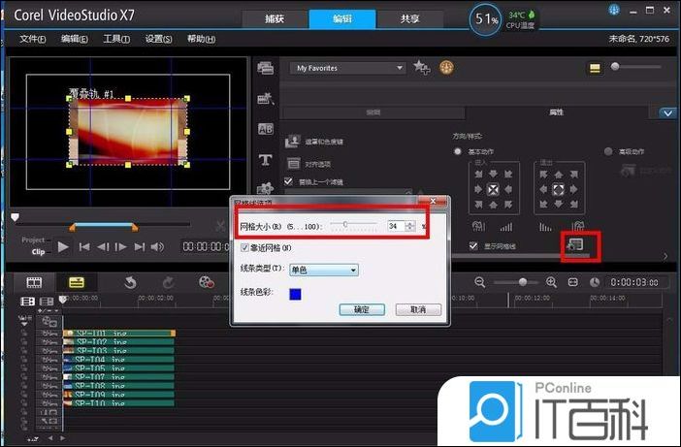Image resolution: width=681 pixels, height=447 pixels.
Task: Click the Undo arrow in the timeline toolbar
Action: point(130,282)
